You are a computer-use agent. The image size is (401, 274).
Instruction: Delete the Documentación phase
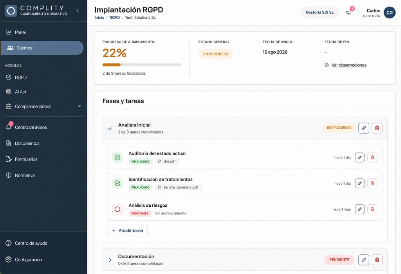[x=377, y=260]
